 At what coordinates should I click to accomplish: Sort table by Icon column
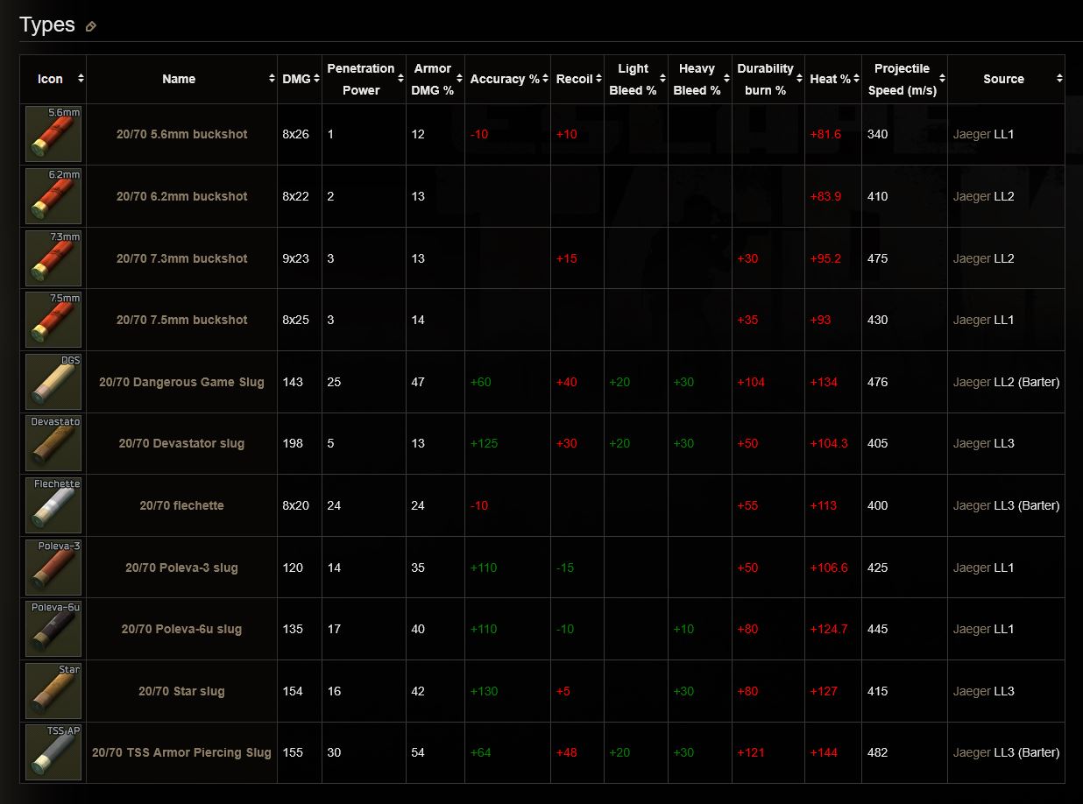53,79
